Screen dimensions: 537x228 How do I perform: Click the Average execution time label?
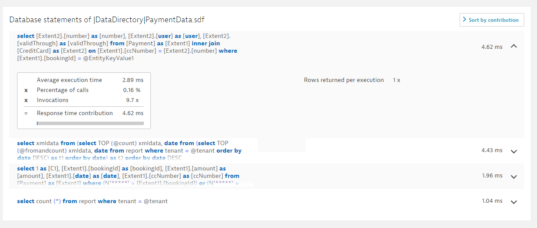point(69,80)
